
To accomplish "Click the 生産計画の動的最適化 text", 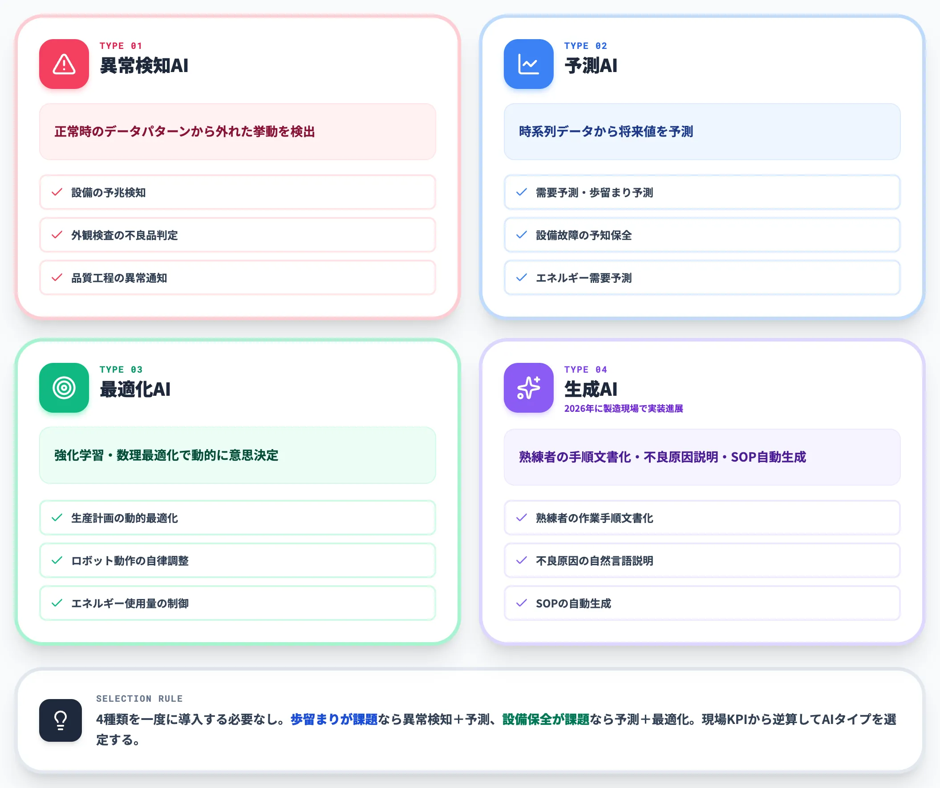I will tap(125, 519).
